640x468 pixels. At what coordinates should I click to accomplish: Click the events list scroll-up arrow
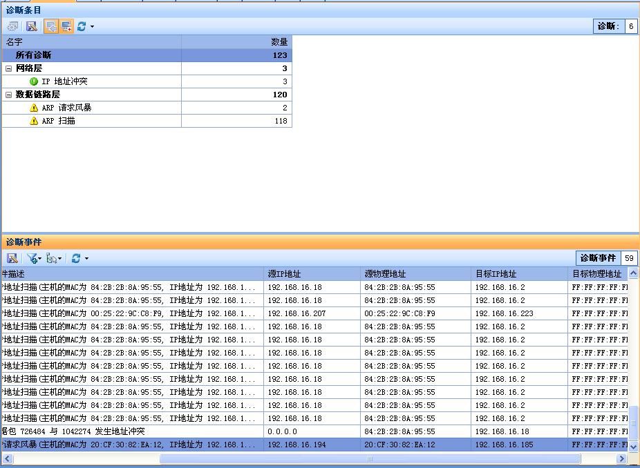634,273
